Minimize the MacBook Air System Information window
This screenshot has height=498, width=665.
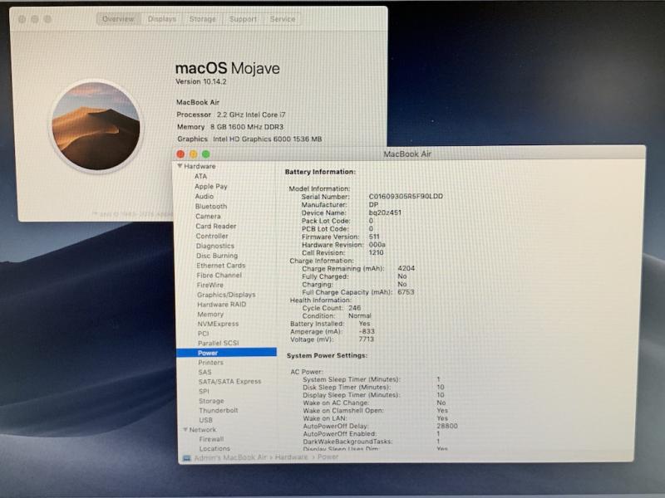pos(194,154)
